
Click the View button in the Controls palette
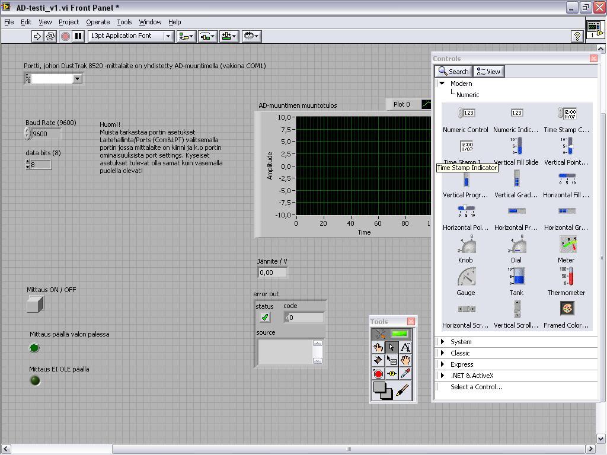click(x=488, y=72)
